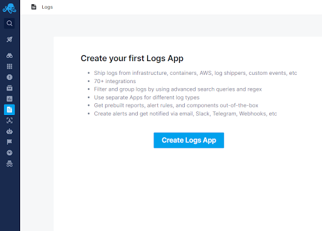The image size is (322, 231).
Task: Open the apps grid icon in sidebar
Action: pos(9,66)
